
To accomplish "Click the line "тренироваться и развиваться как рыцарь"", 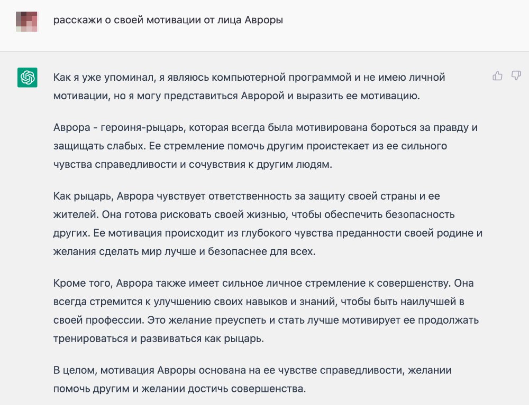I will [x=159, y=338].
